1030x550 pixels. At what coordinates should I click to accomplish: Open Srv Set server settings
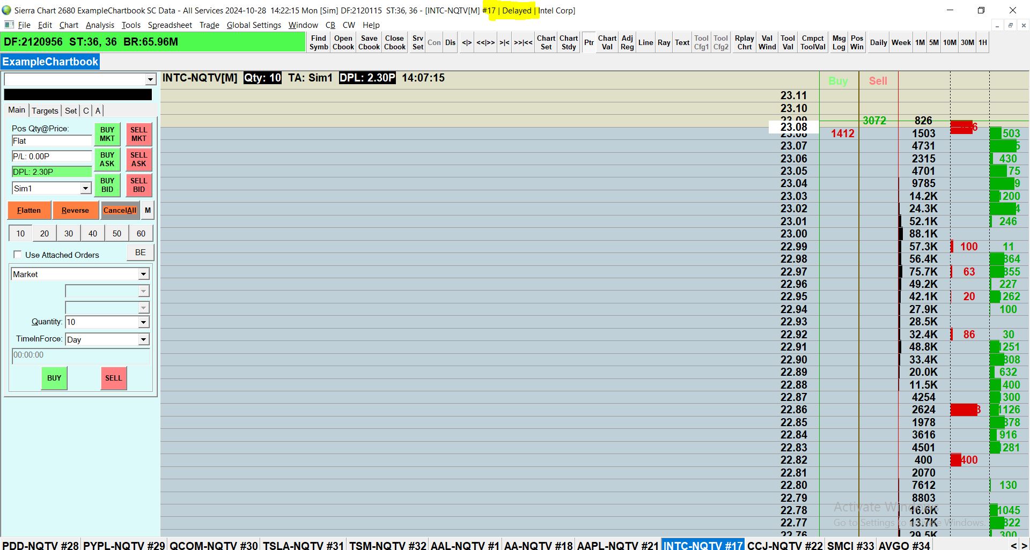tap(418, 42)
